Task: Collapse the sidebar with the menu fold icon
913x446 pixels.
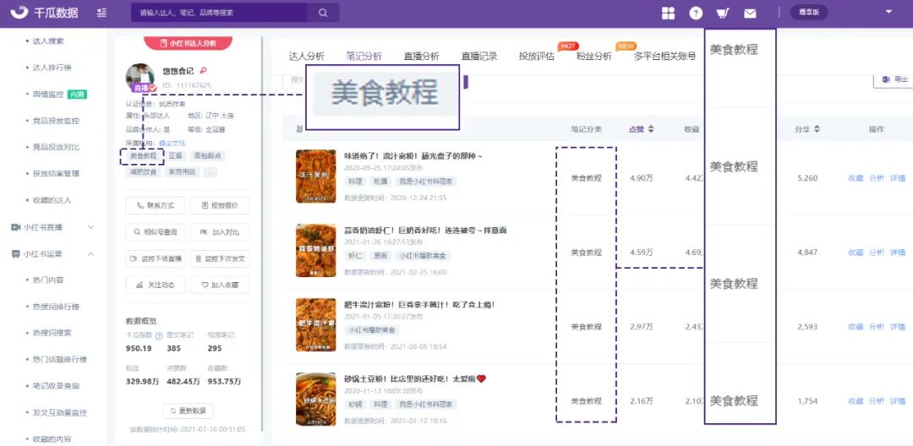Action: click(x=102, y=12)
